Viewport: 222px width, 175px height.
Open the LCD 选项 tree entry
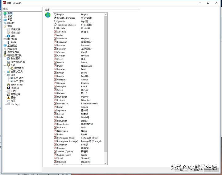(x=19, y=81)
